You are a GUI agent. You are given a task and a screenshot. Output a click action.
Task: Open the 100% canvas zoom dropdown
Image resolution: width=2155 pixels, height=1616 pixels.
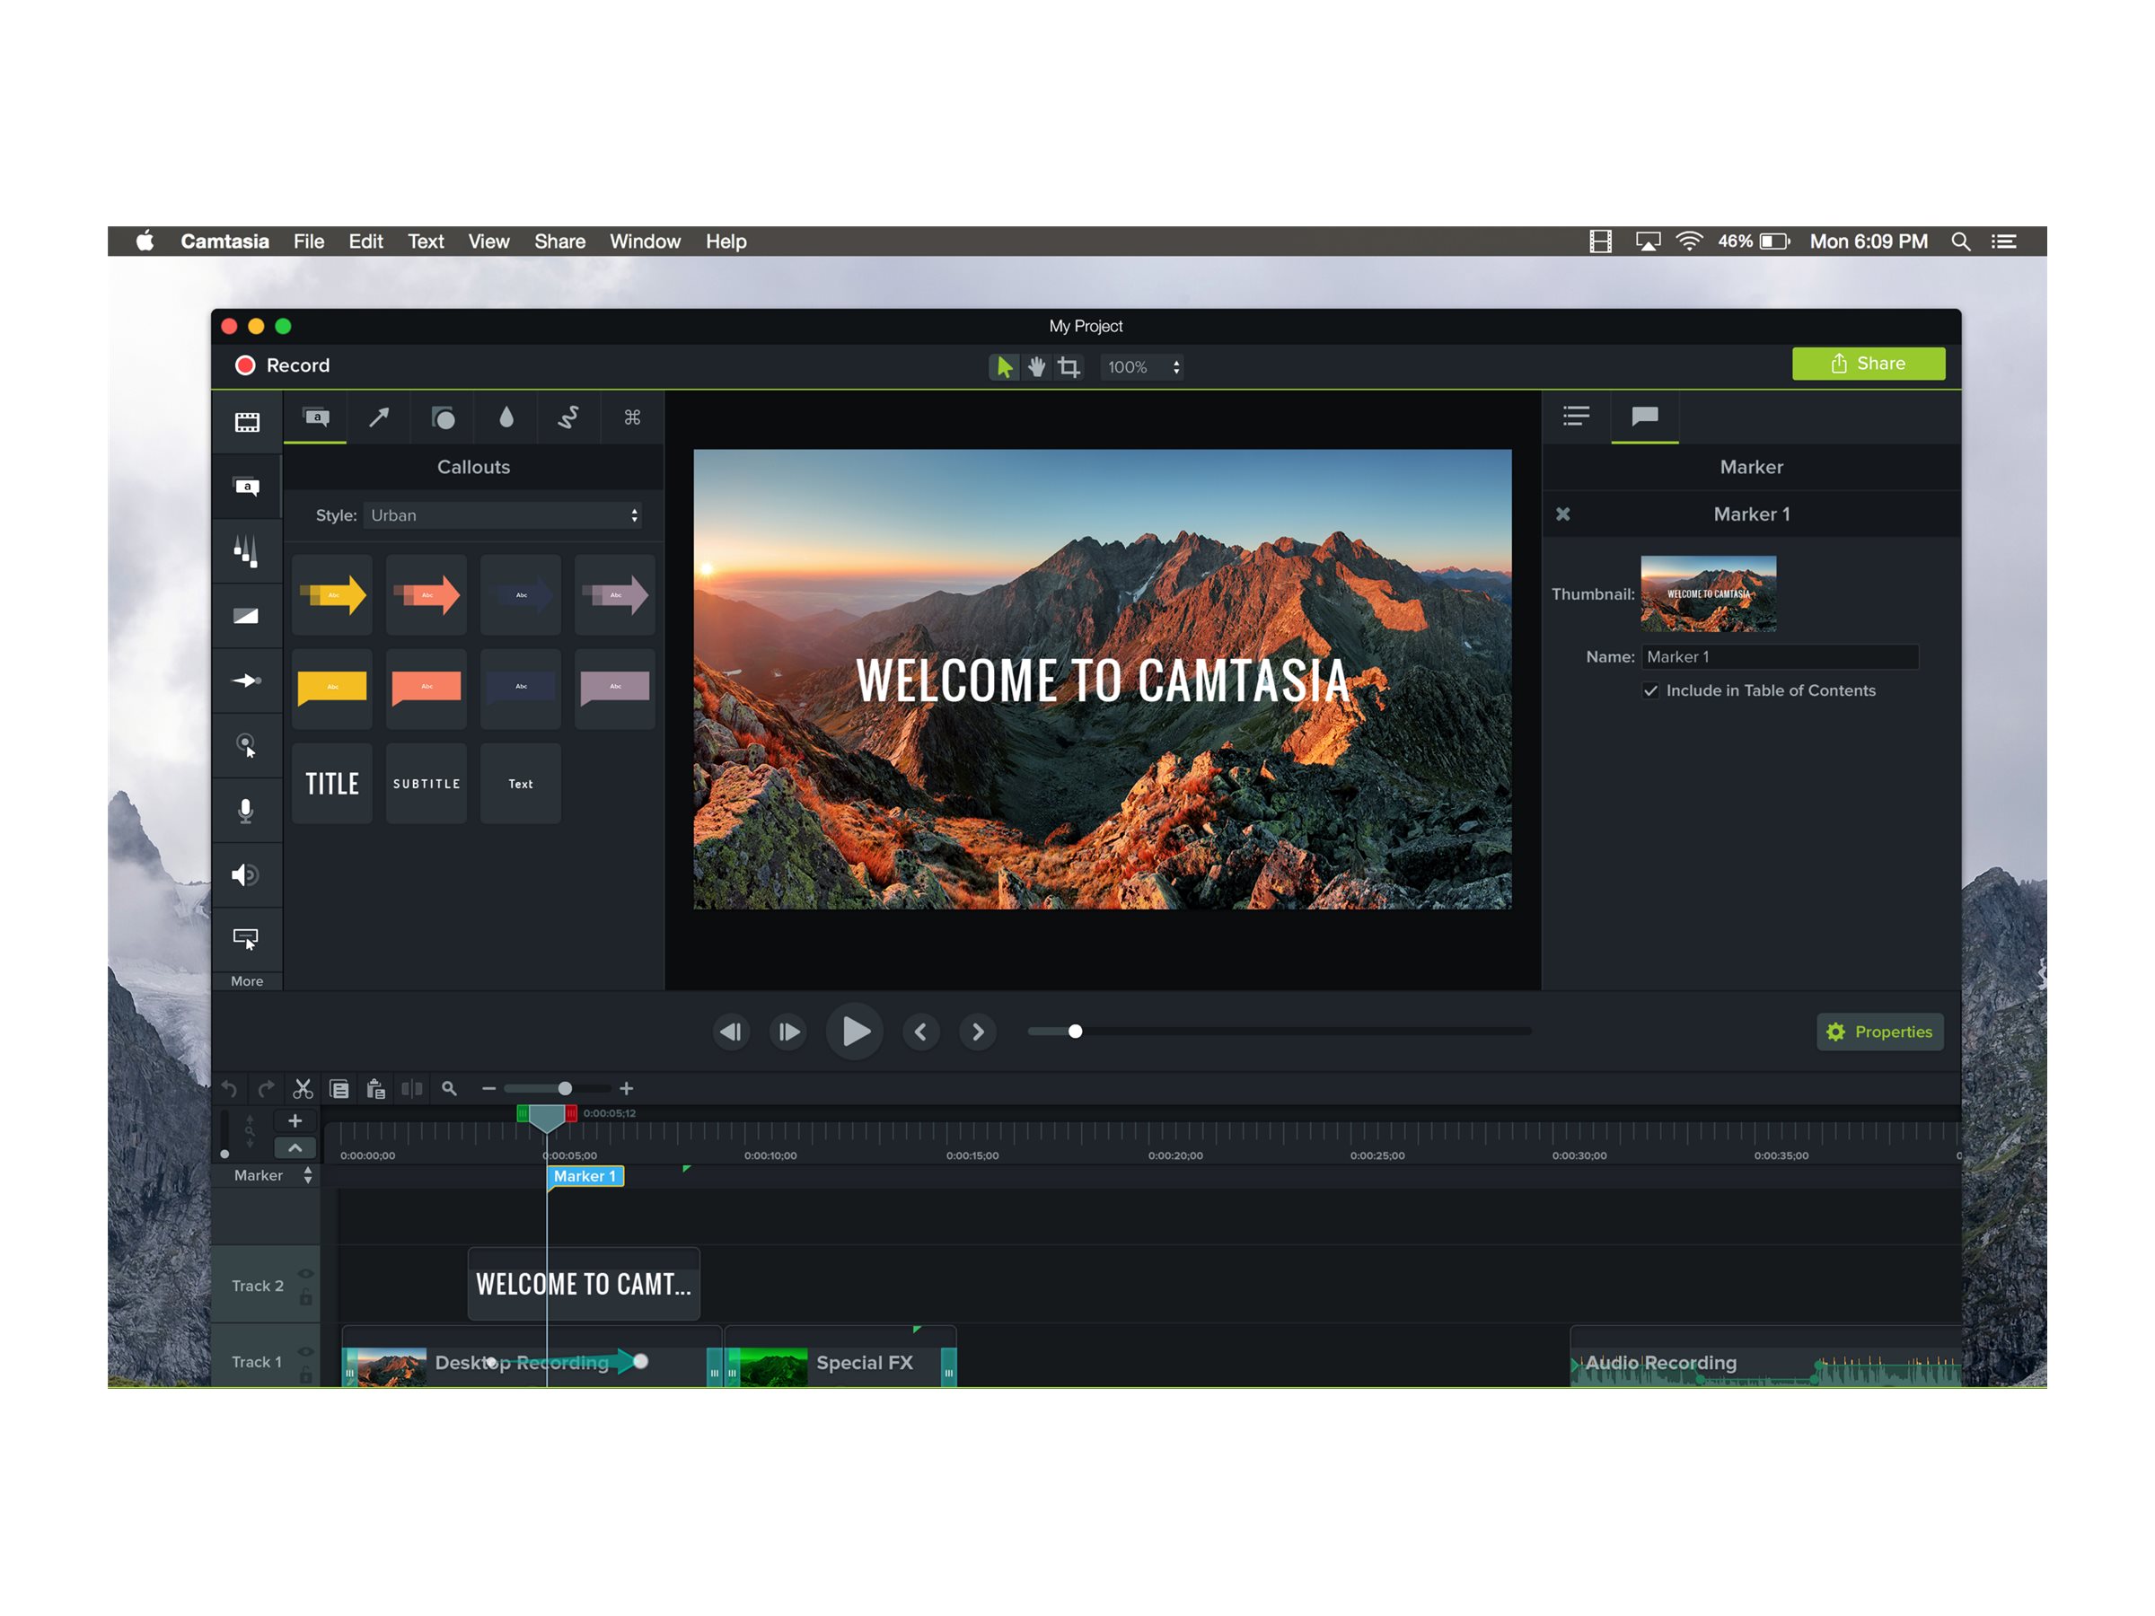tap(1143, 367)
